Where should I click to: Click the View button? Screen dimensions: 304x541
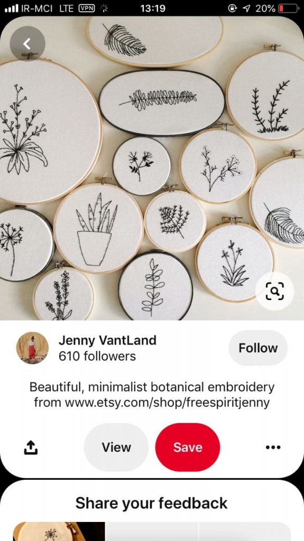coord(116,447)
